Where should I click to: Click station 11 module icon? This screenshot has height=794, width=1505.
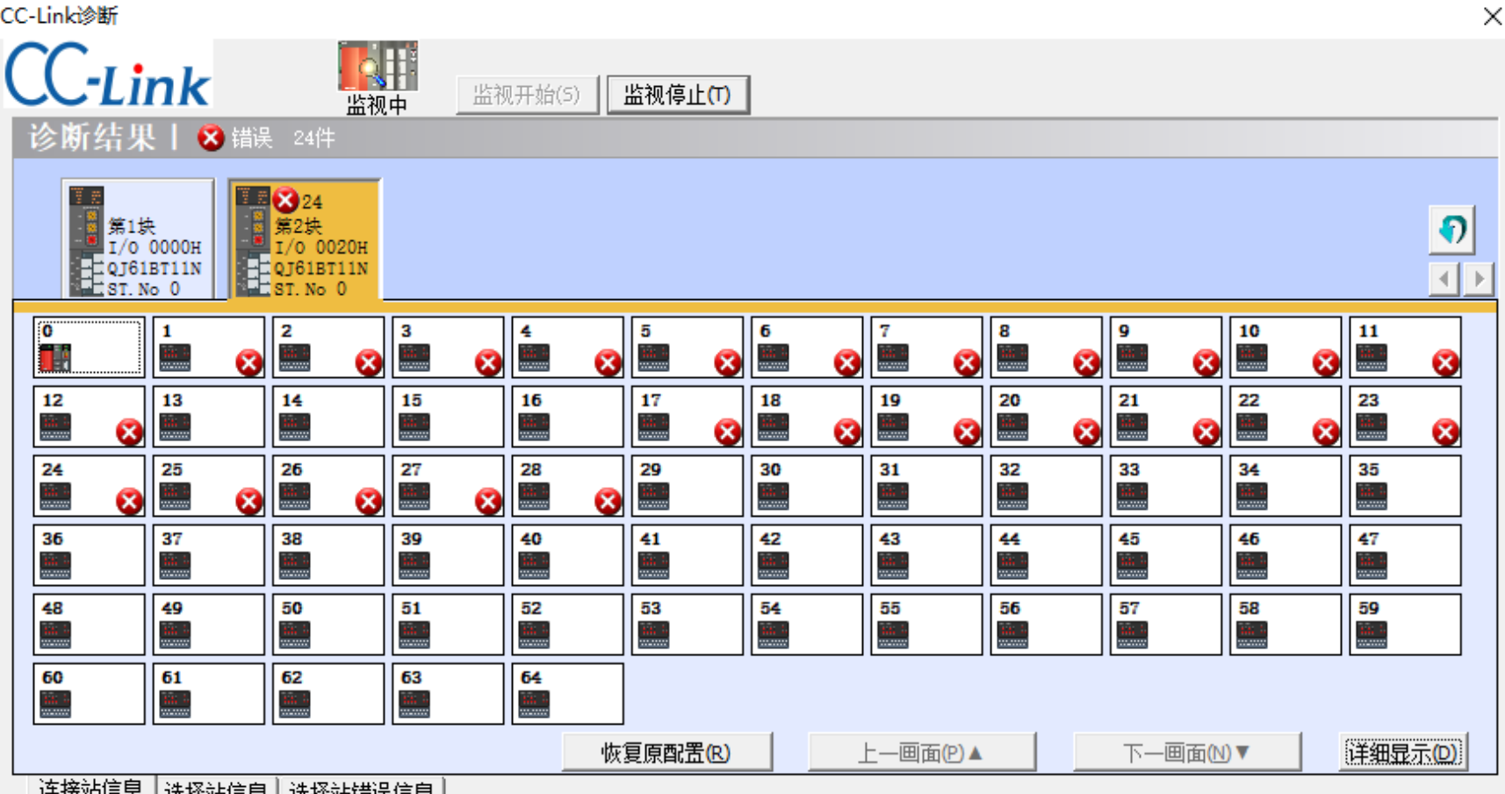pos(1372,357)
